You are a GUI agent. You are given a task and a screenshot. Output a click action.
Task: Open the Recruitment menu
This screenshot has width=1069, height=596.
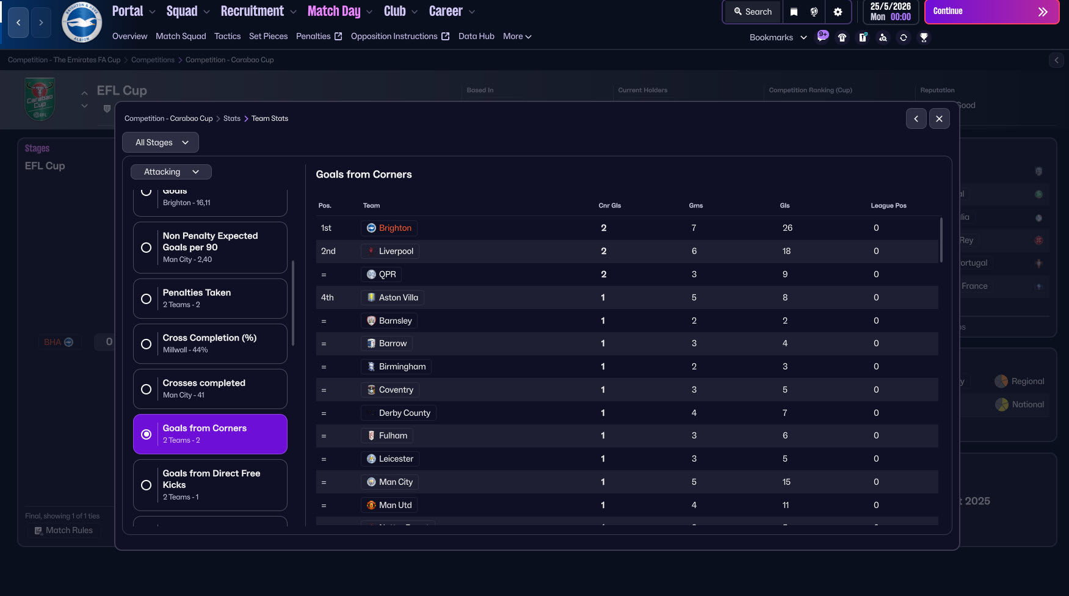coord(258,12)
